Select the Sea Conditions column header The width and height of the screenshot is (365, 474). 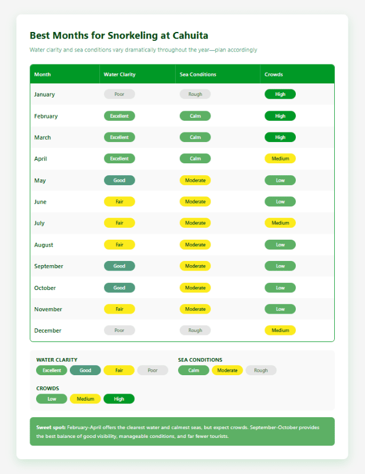point(198,75)
